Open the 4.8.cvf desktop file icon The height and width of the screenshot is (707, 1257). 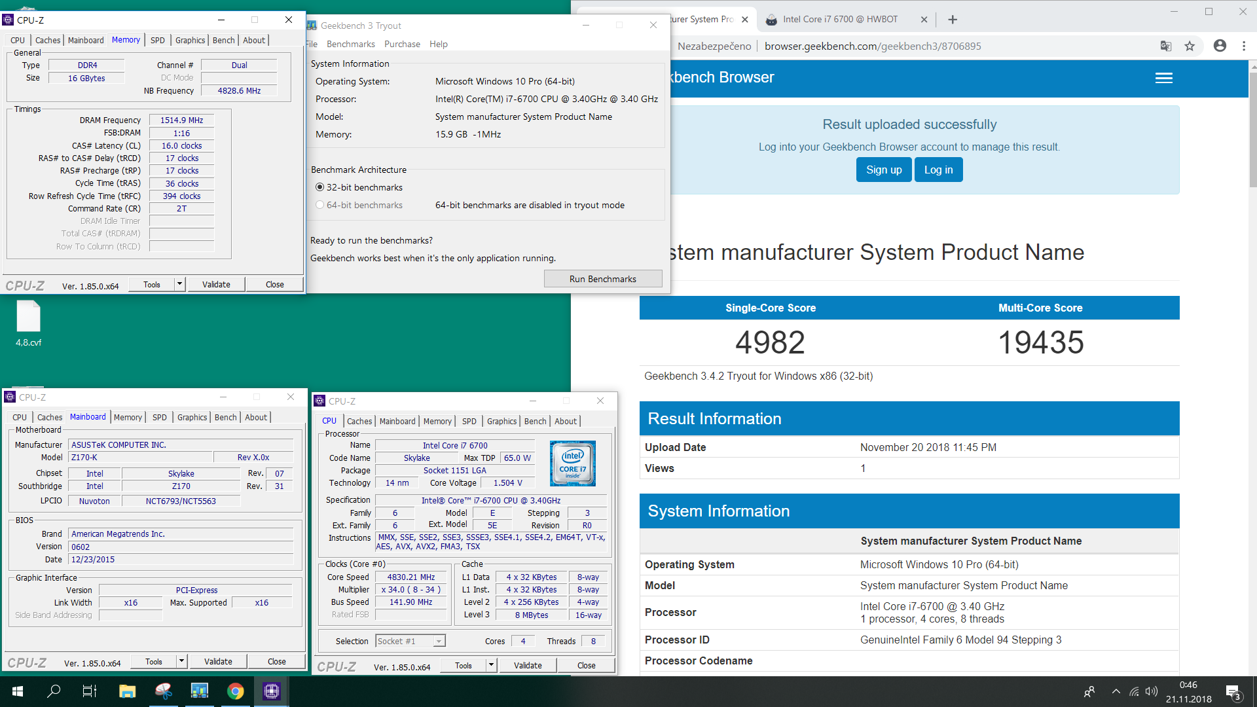[28, 323]
